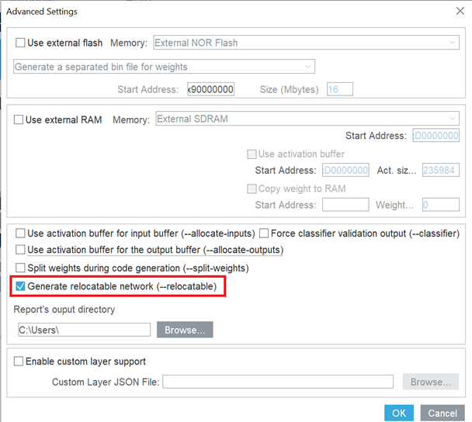Select the Copy weight Start Address field
Image resolution: width=472 pixels, height=422 pixels.
[345, 205]
